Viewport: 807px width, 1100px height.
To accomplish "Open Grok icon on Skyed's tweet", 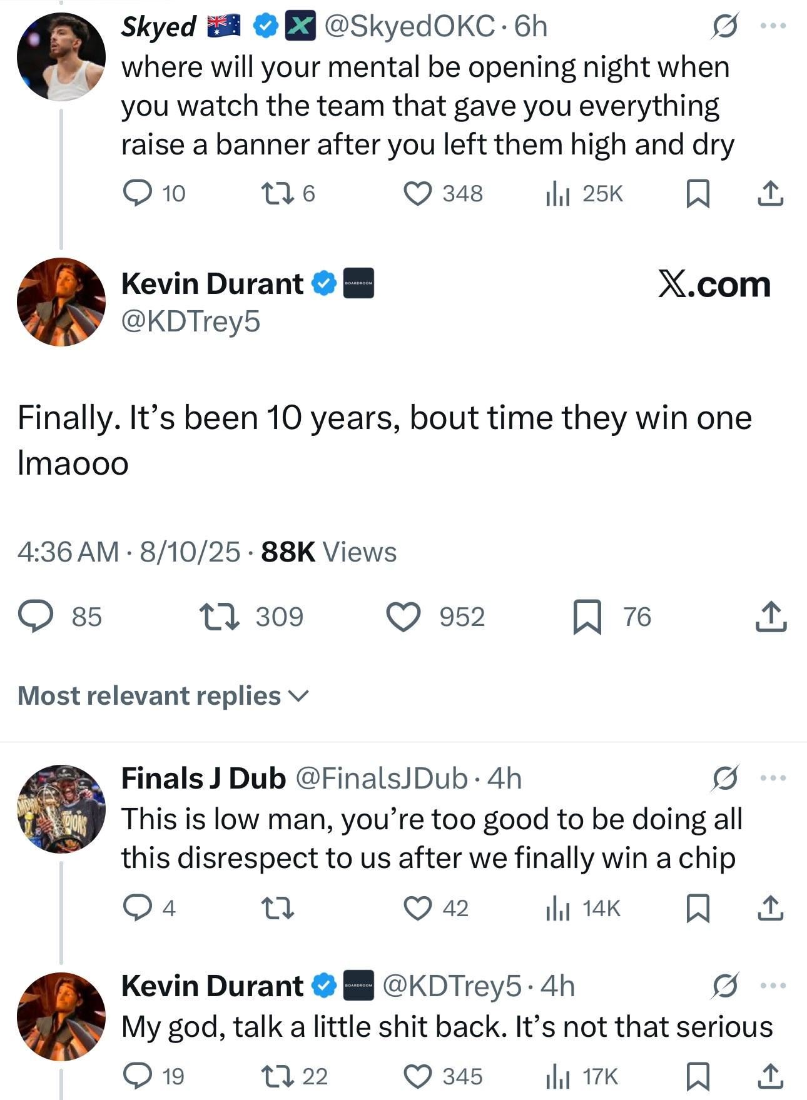I will tap(724, 26).
